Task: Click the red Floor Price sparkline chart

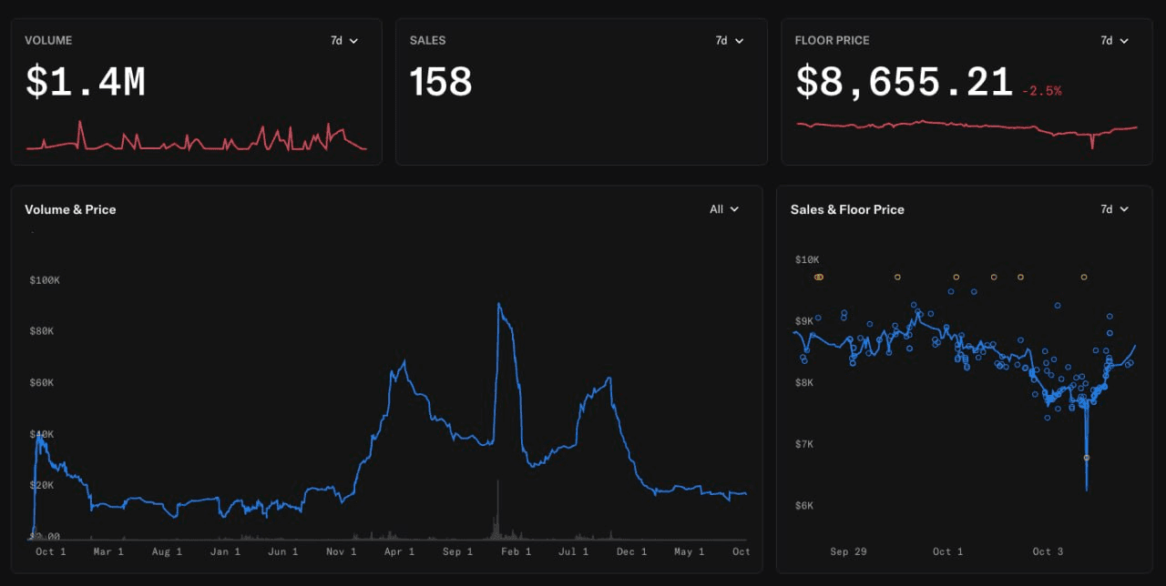Action: [967, 133]
